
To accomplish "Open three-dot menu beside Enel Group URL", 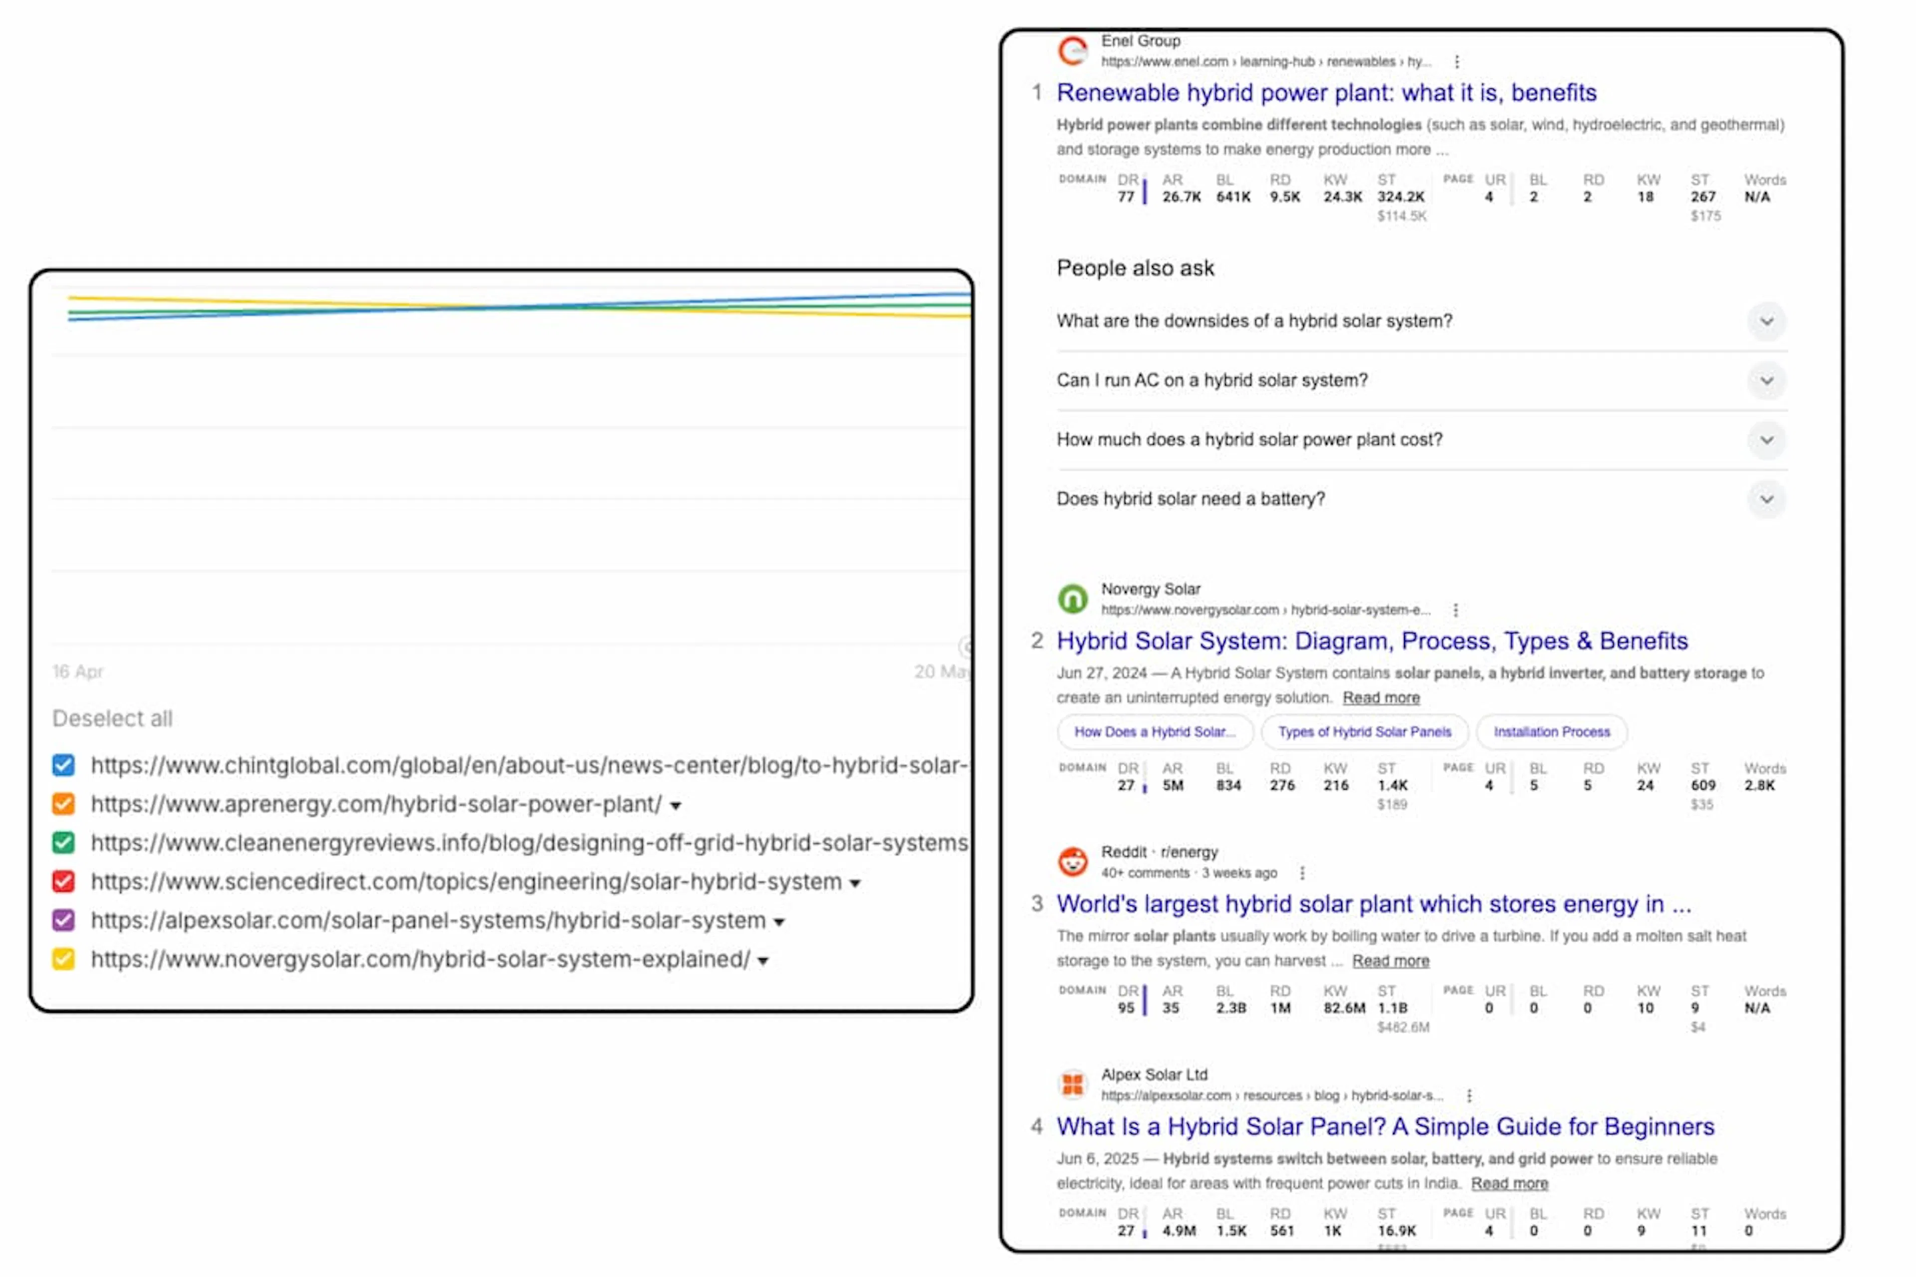I will point(1456,62).
